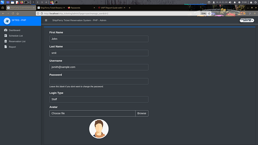Click the Choose file avatar input
The height and width of the screenshot is (145, 258).
[x=92, y=113]
